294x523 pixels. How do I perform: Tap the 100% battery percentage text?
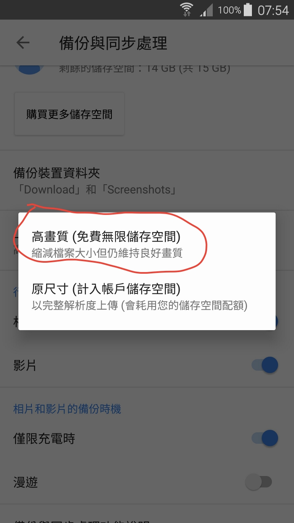[x=229, y=10]
